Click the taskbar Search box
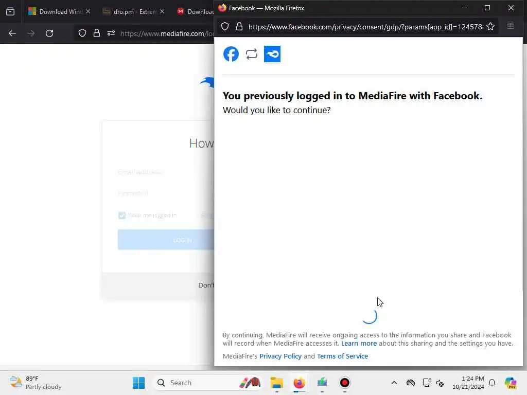Image resolution: width=527 pixels, height=395 pixels. [x=207, y=383]
